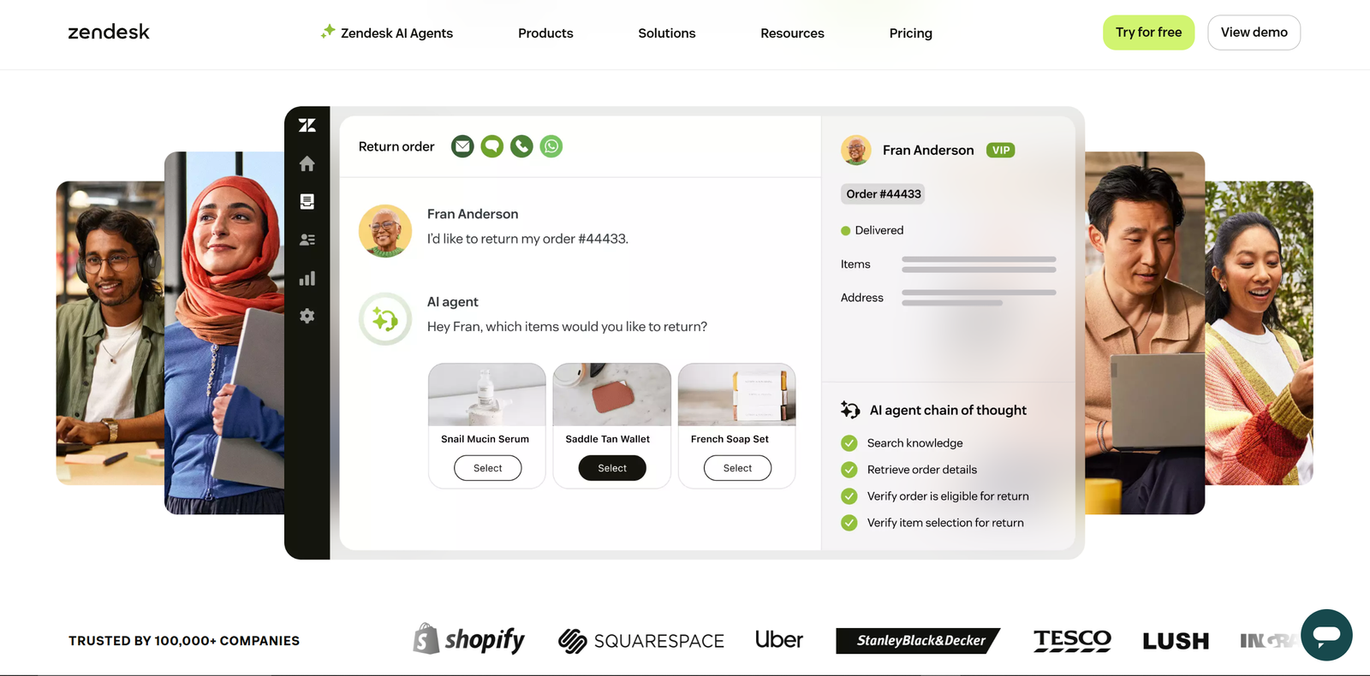The width and height of the screenshot is (1370, 676).
Task: Click the View demo button
Action: pyautogui.click(x=1254, y=33)
